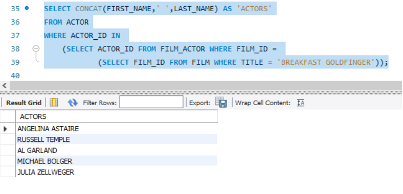Click the horizontal scrollbar track
This screenshot has height=194, width=403.
pyautogui.click(x=206, y=85)
